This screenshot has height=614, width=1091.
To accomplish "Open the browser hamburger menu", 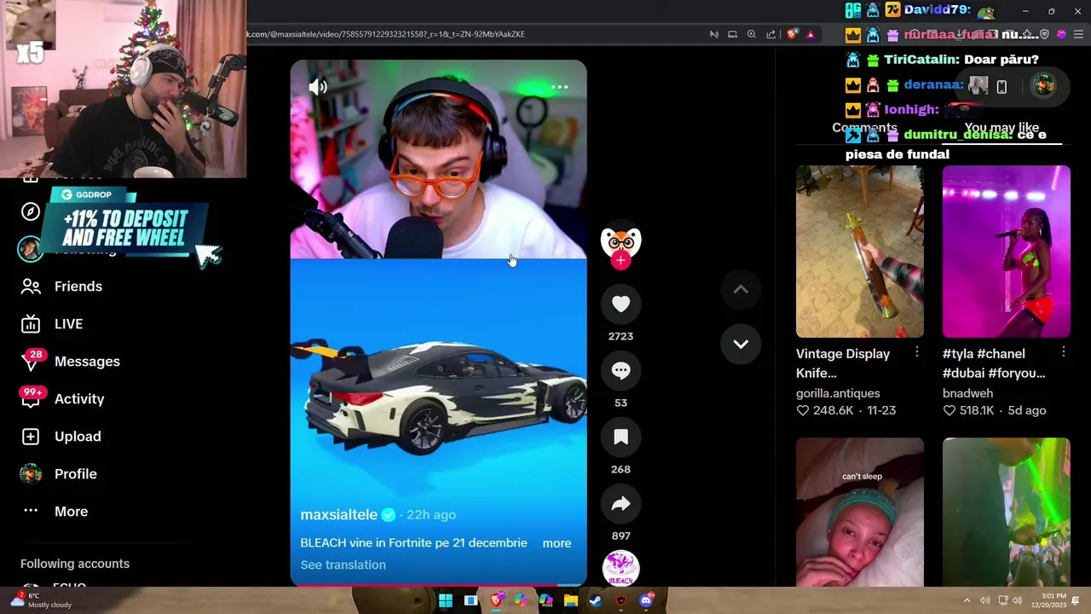I will click(1079, 34).
